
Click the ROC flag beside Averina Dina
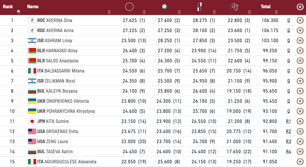(x=32, y=20)
